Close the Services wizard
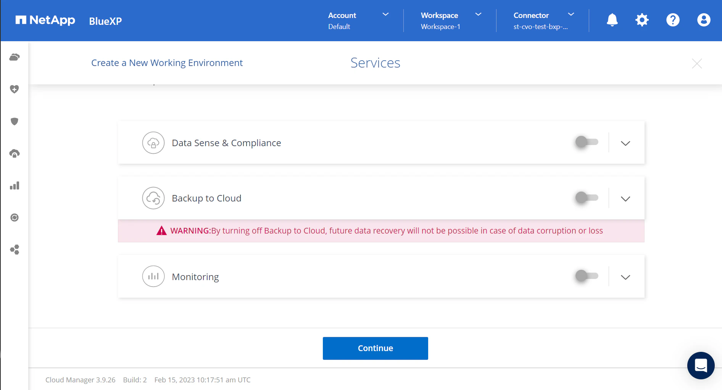This screenshot has width=722, height=390. (x=697, y=63)
